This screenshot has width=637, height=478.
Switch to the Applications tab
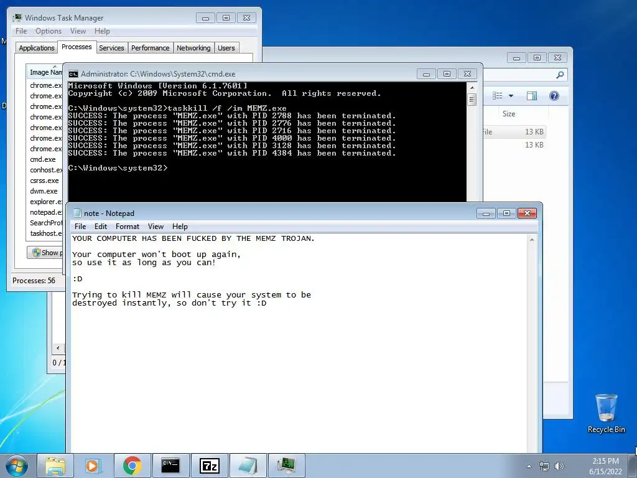tap(37, 48)
